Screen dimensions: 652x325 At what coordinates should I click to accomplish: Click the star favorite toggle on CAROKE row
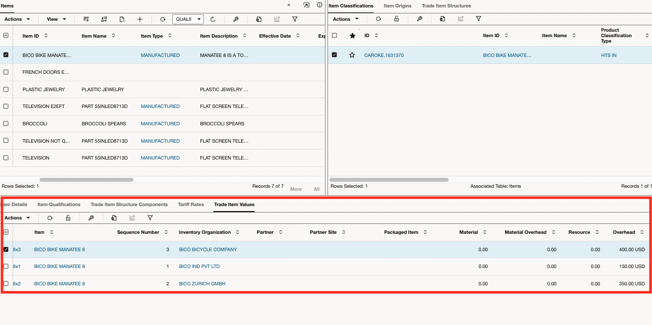[x=352, y=55]
